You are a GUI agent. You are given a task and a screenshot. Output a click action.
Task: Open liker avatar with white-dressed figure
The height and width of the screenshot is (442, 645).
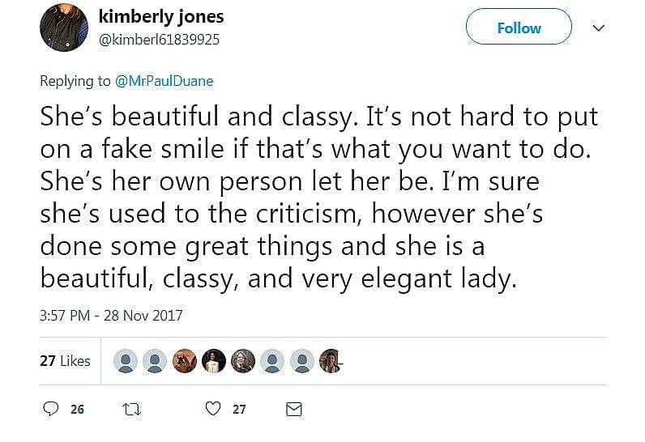[214, 361]
